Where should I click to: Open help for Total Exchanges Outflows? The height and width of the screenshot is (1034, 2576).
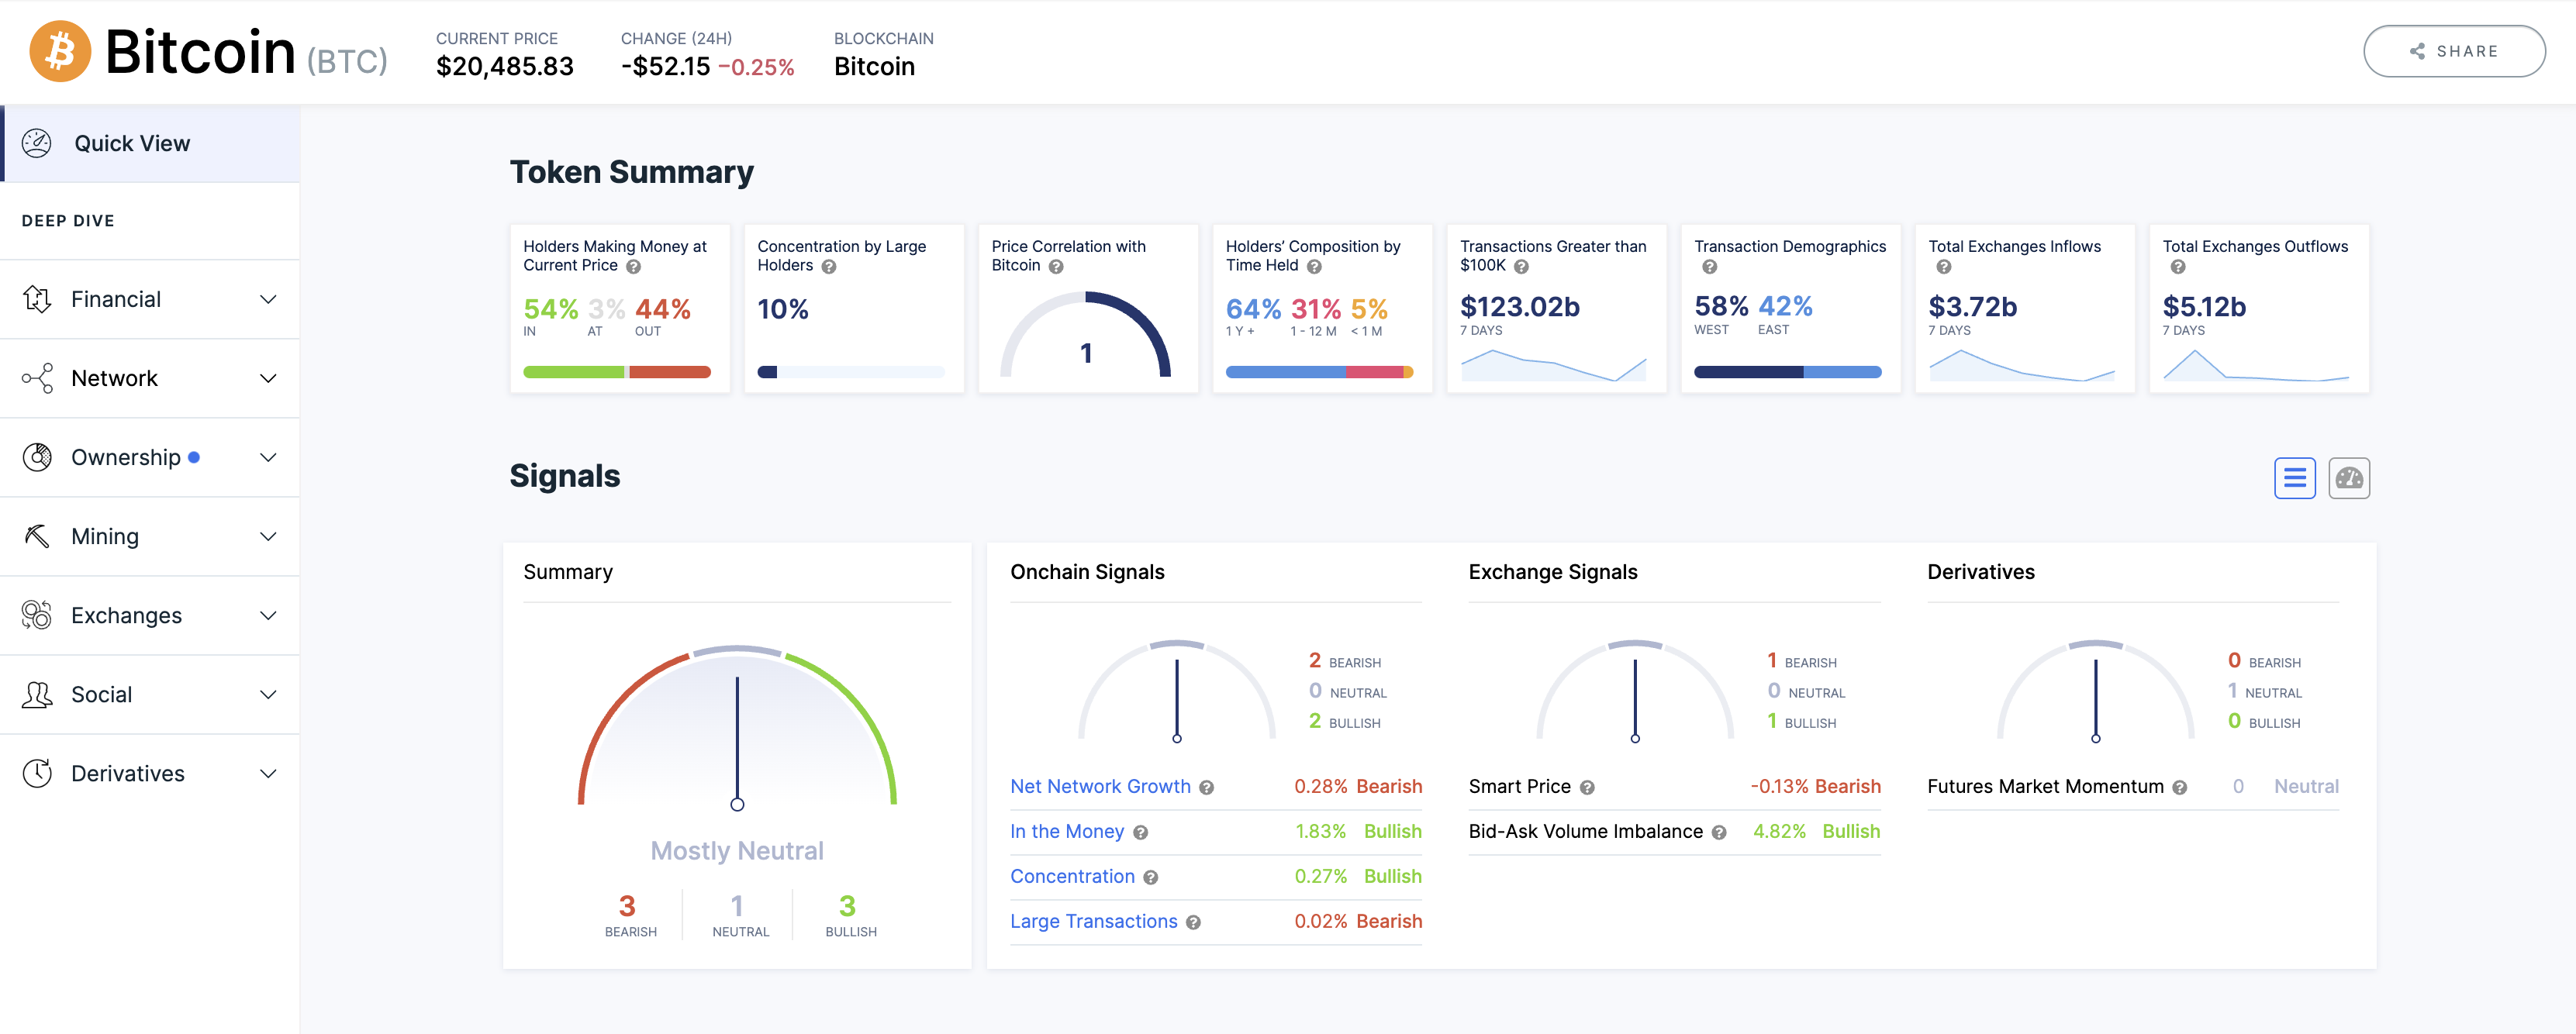pos(2177,267)
